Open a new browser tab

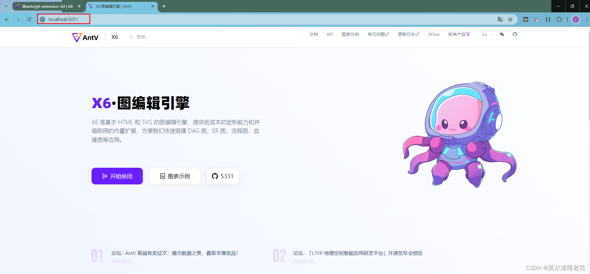point(164,6)
